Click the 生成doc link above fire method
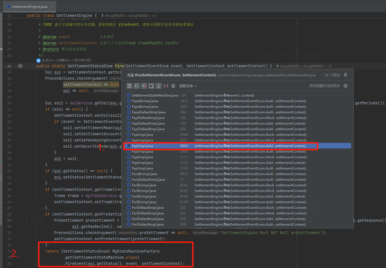The width and height of the screenshot is (386, 268). click(48, 60)
